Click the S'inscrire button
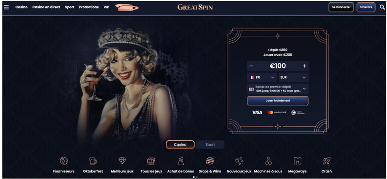Image resolution: width=387 pixels, height=179 pixels. click(x=366, y=7)
